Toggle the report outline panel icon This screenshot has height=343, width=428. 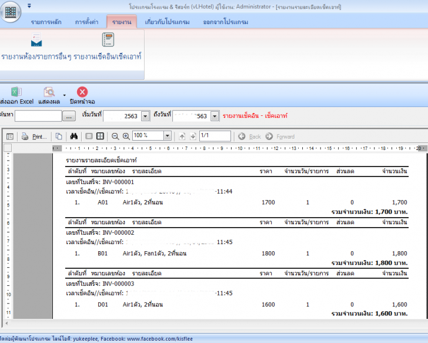(x=10, y=136)
